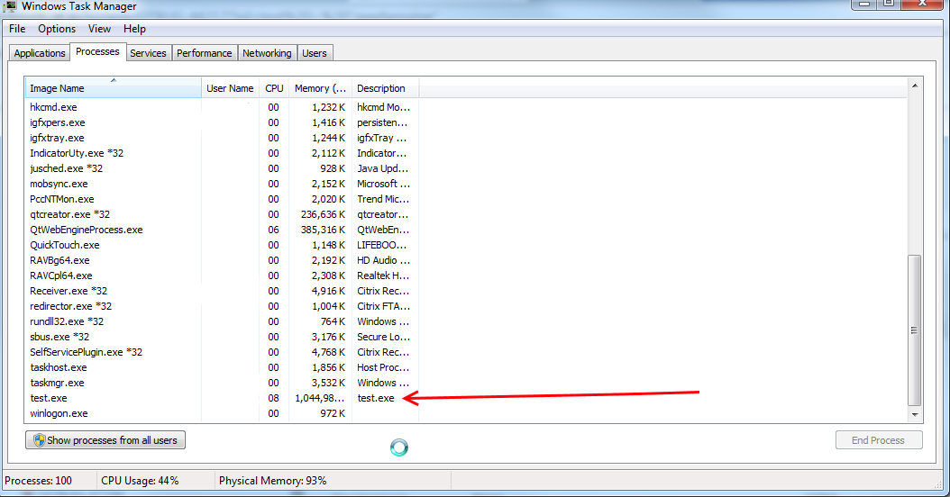This screenshot has width=950, height=497.
Task: Select the rundll32.exe *32 process
Action: click(67, 321)
